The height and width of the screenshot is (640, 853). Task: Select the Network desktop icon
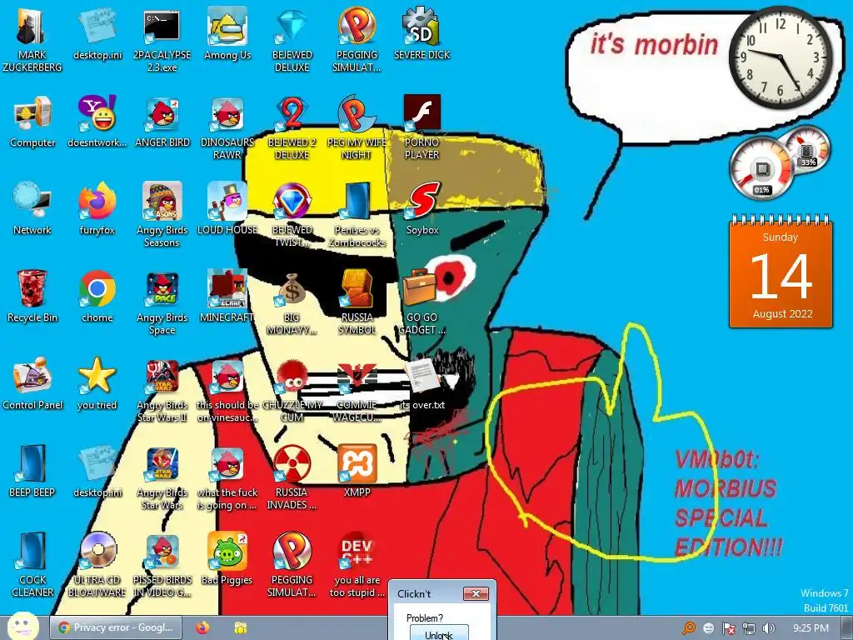tap(32, 209)
